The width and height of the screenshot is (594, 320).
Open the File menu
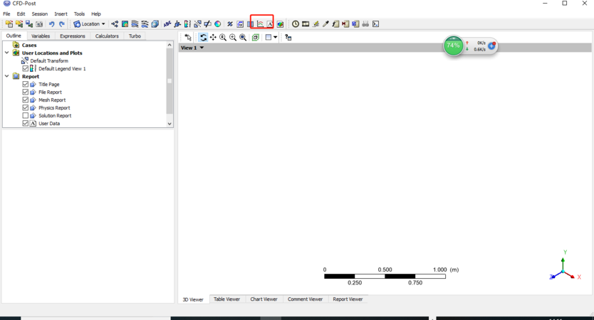click(x=6, y=14)
